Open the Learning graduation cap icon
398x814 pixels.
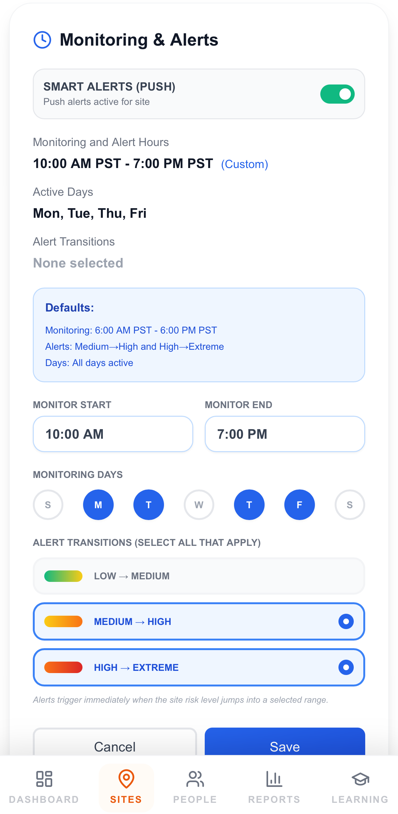tap(360, 779)
